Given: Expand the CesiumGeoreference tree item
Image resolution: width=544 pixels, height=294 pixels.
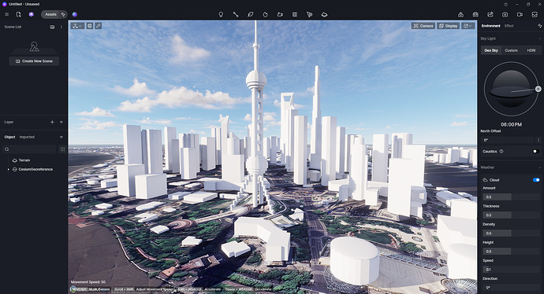Looking at the screenshot, I should click(9, 170).
